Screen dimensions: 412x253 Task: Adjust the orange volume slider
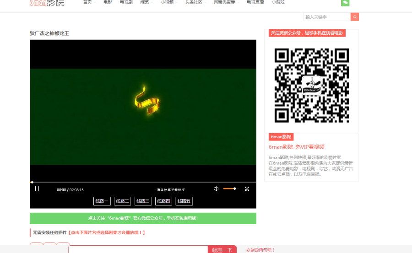tap(231, 188)
